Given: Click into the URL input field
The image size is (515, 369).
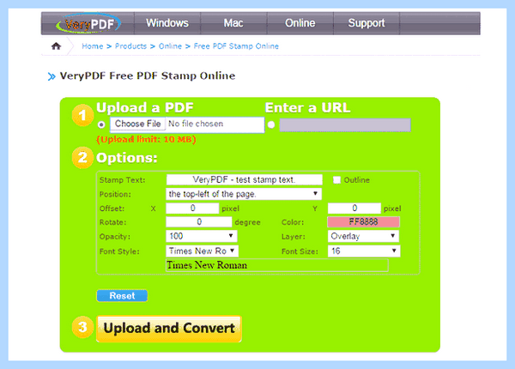Looking at the screenshot, I should click(x=345, y=124).
